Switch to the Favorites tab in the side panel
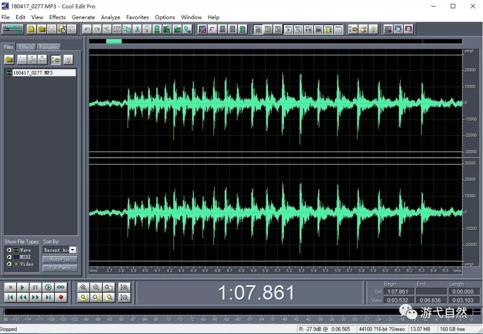The width and height of the screenshot is (483, 334). click(49, 47)
